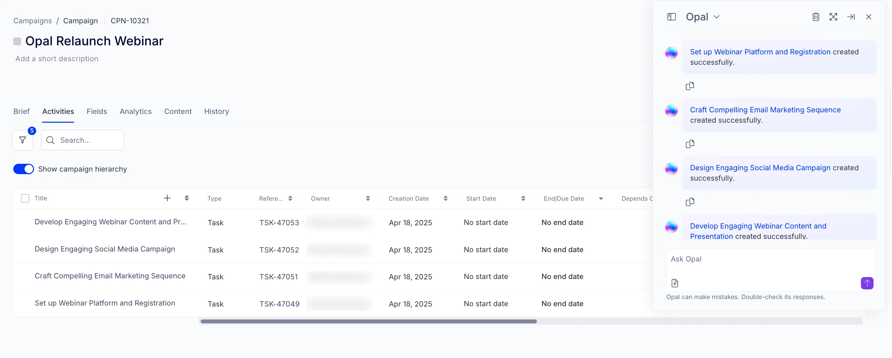Click reference TSK-47051
The width and height of the screenshot is (892, 358).
point(279,277)
